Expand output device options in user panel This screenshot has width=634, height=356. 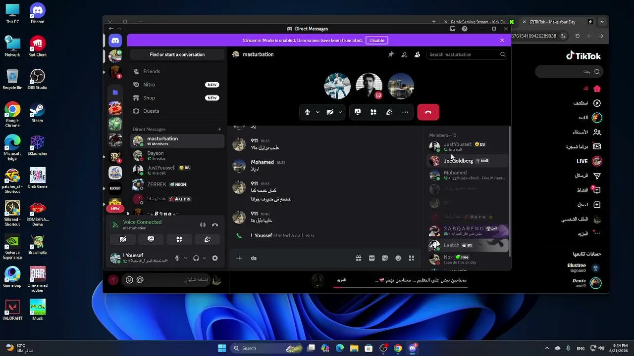click(x=204, y=258)
